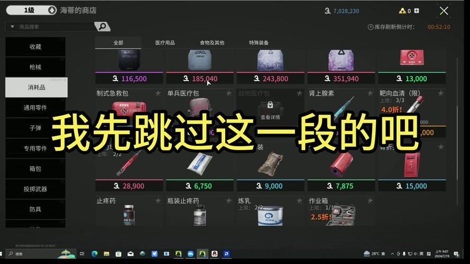Switch to the 食物及其他 tab
The image size is (470, 264).
[212, 43]
